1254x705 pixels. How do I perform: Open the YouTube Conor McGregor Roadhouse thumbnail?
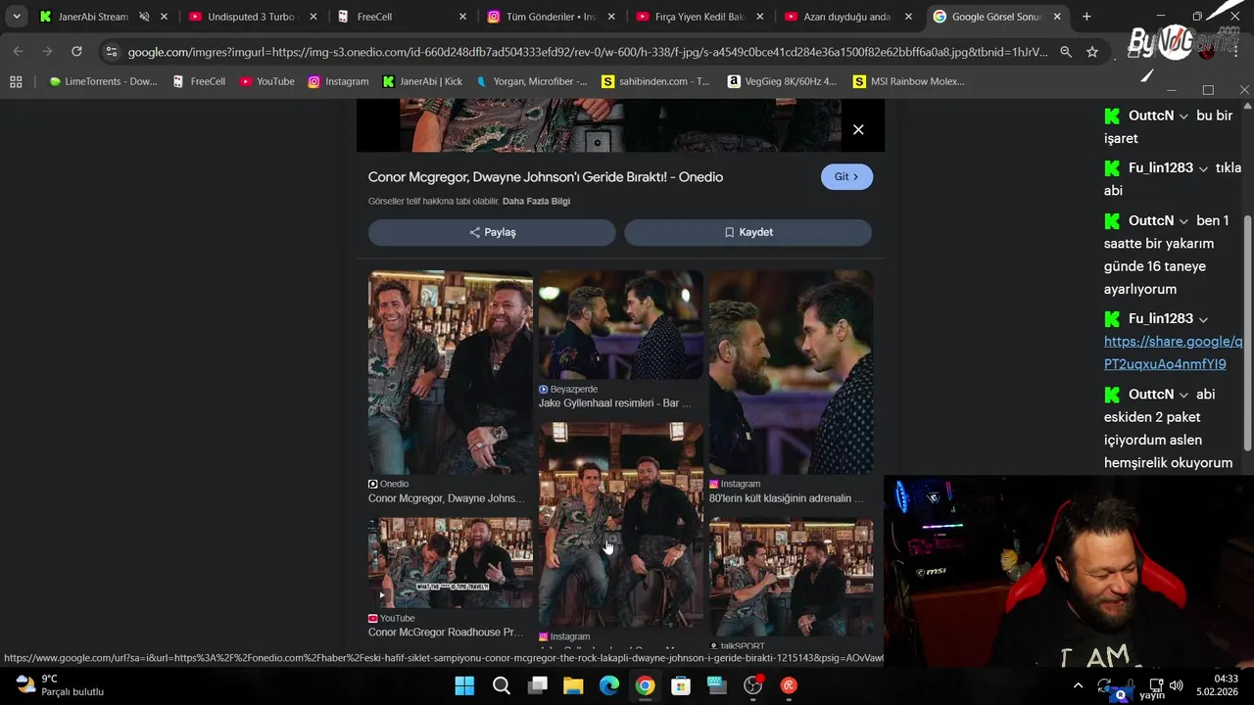[451, 563]
